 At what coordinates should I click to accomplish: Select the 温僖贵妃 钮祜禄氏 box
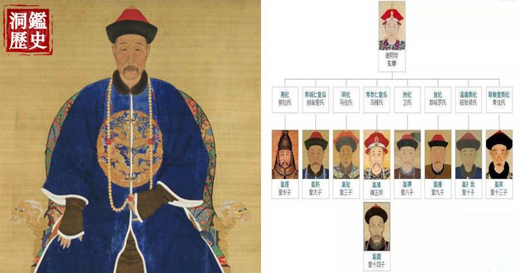click(469, 99)
